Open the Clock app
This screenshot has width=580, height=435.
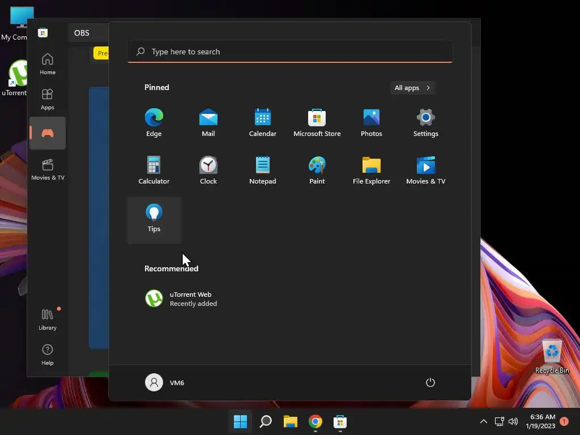[208, 170]
